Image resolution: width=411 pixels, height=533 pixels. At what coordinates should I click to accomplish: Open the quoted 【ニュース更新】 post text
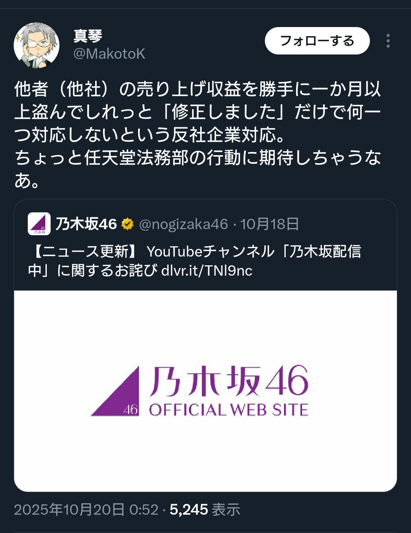coord(194,261)
